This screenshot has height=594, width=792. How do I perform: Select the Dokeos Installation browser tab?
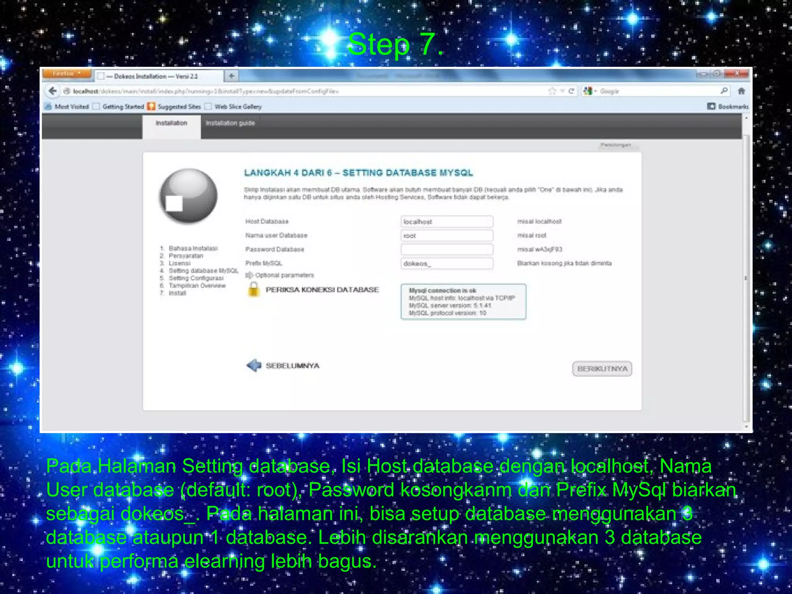point(159,76)
